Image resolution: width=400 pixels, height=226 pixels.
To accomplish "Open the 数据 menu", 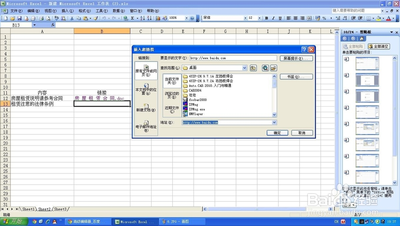I will [119, 11].
